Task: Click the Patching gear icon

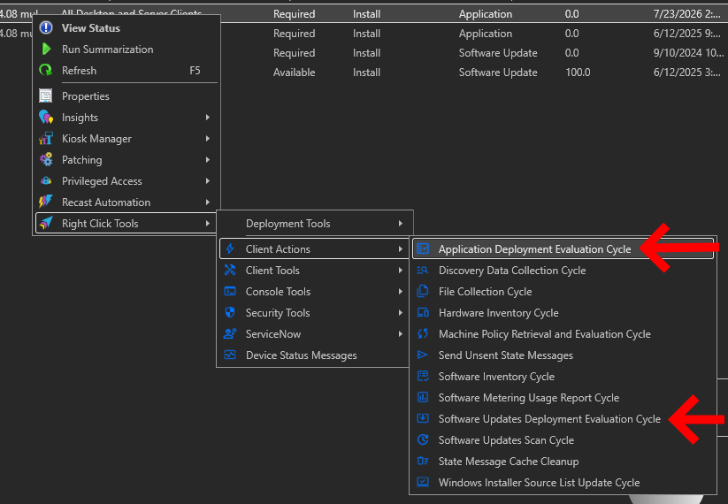Action: coord(46,160)
